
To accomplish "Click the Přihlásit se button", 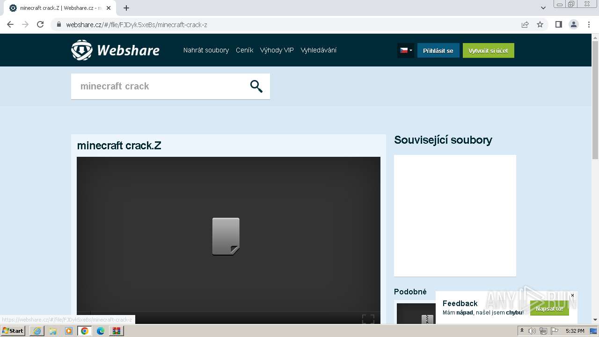I will point(438,51).
